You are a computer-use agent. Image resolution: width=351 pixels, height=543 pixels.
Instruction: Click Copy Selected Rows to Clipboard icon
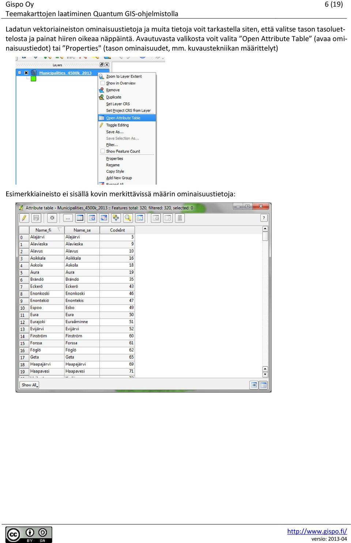click(140, 218)
